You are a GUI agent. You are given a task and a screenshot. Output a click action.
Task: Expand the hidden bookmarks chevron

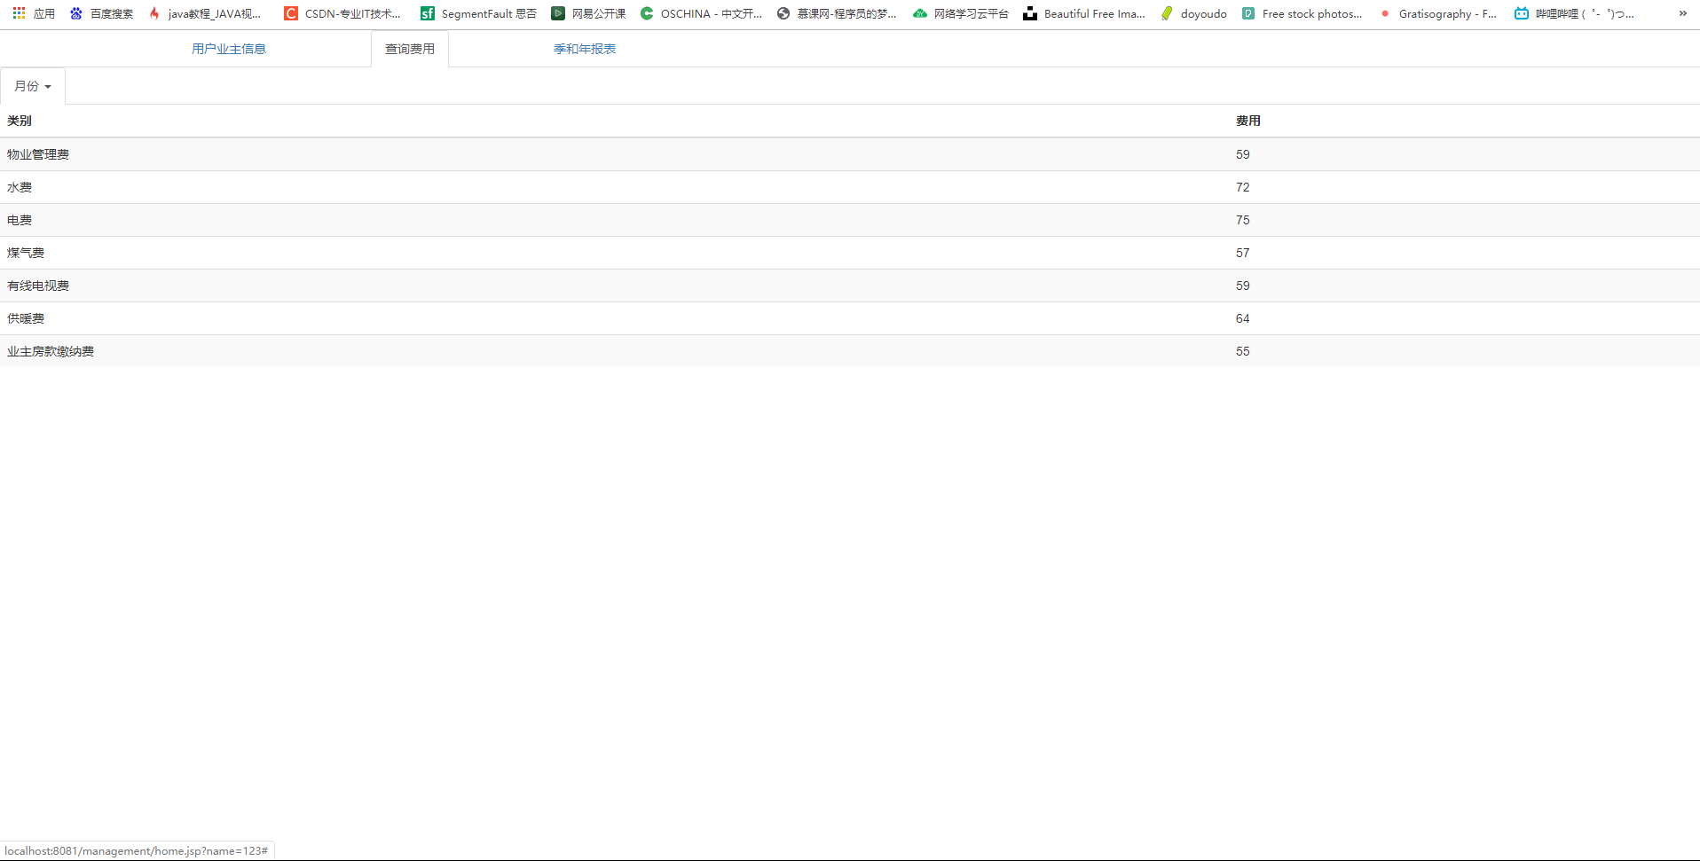[x=1683, y=13]
